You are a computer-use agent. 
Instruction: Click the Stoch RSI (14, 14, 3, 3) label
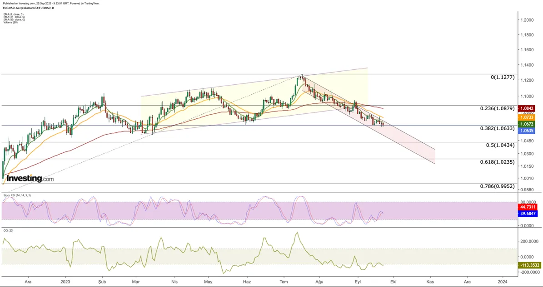pos(17,195)
